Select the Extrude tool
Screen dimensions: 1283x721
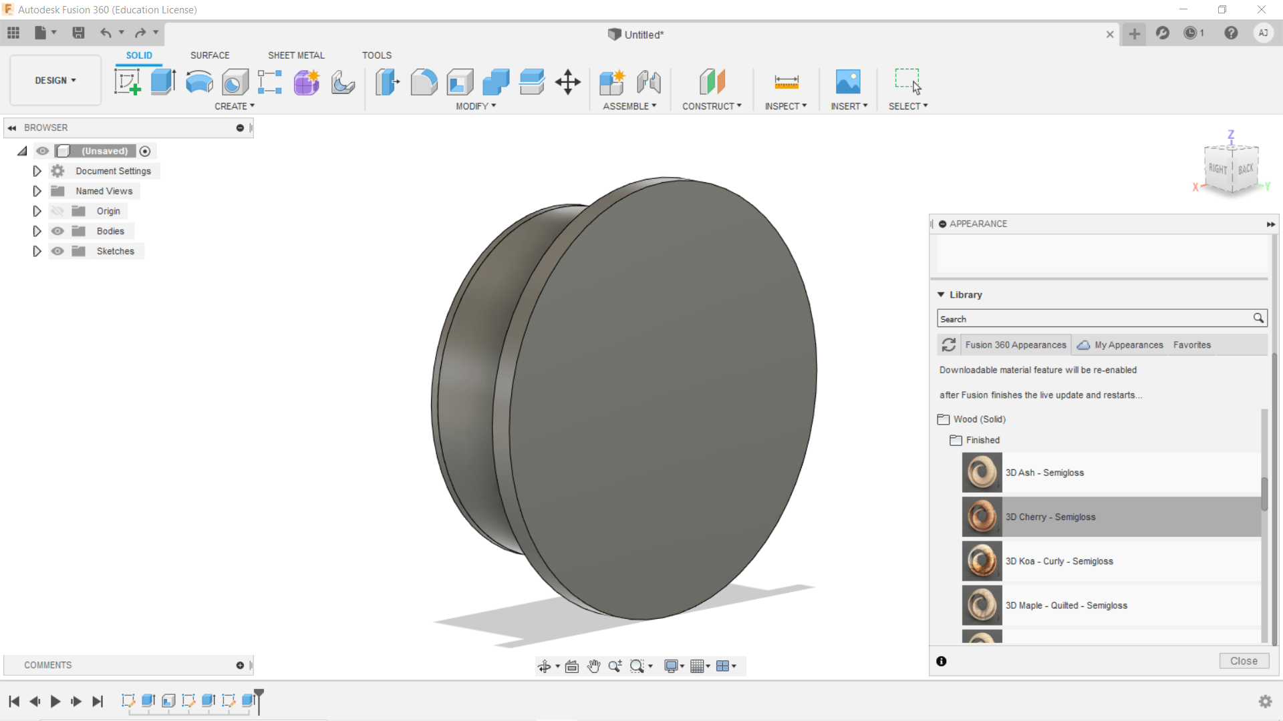point(163,82)
